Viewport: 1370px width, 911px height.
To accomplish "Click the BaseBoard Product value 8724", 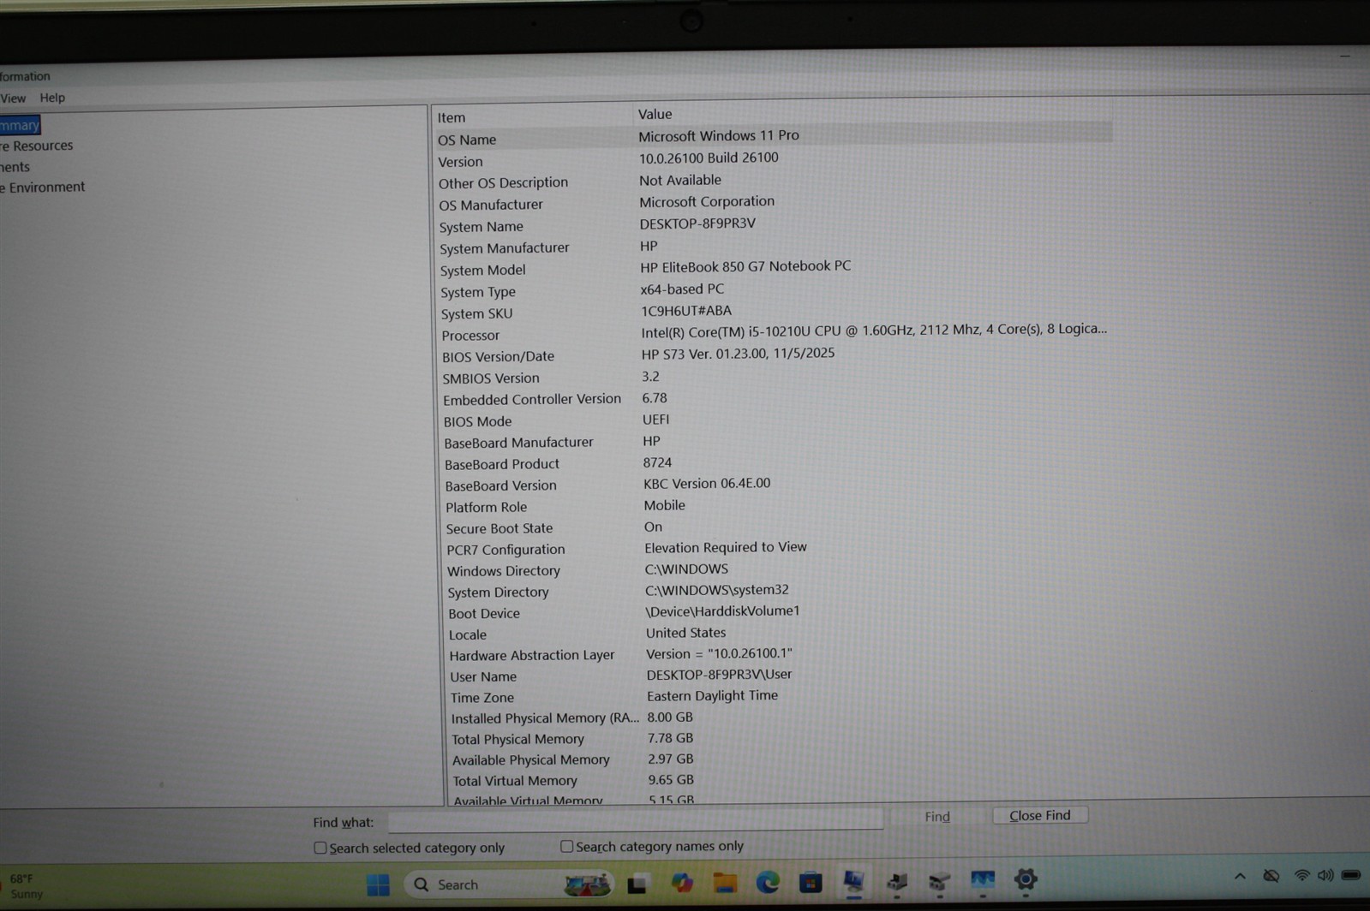I will pos(657,462).
